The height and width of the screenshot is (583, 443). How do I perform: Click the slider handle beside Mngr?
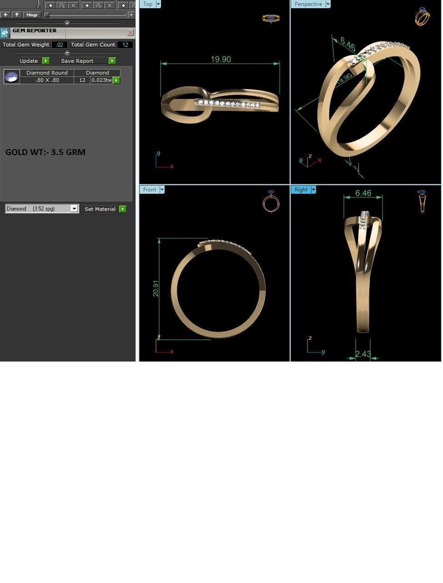46,15
